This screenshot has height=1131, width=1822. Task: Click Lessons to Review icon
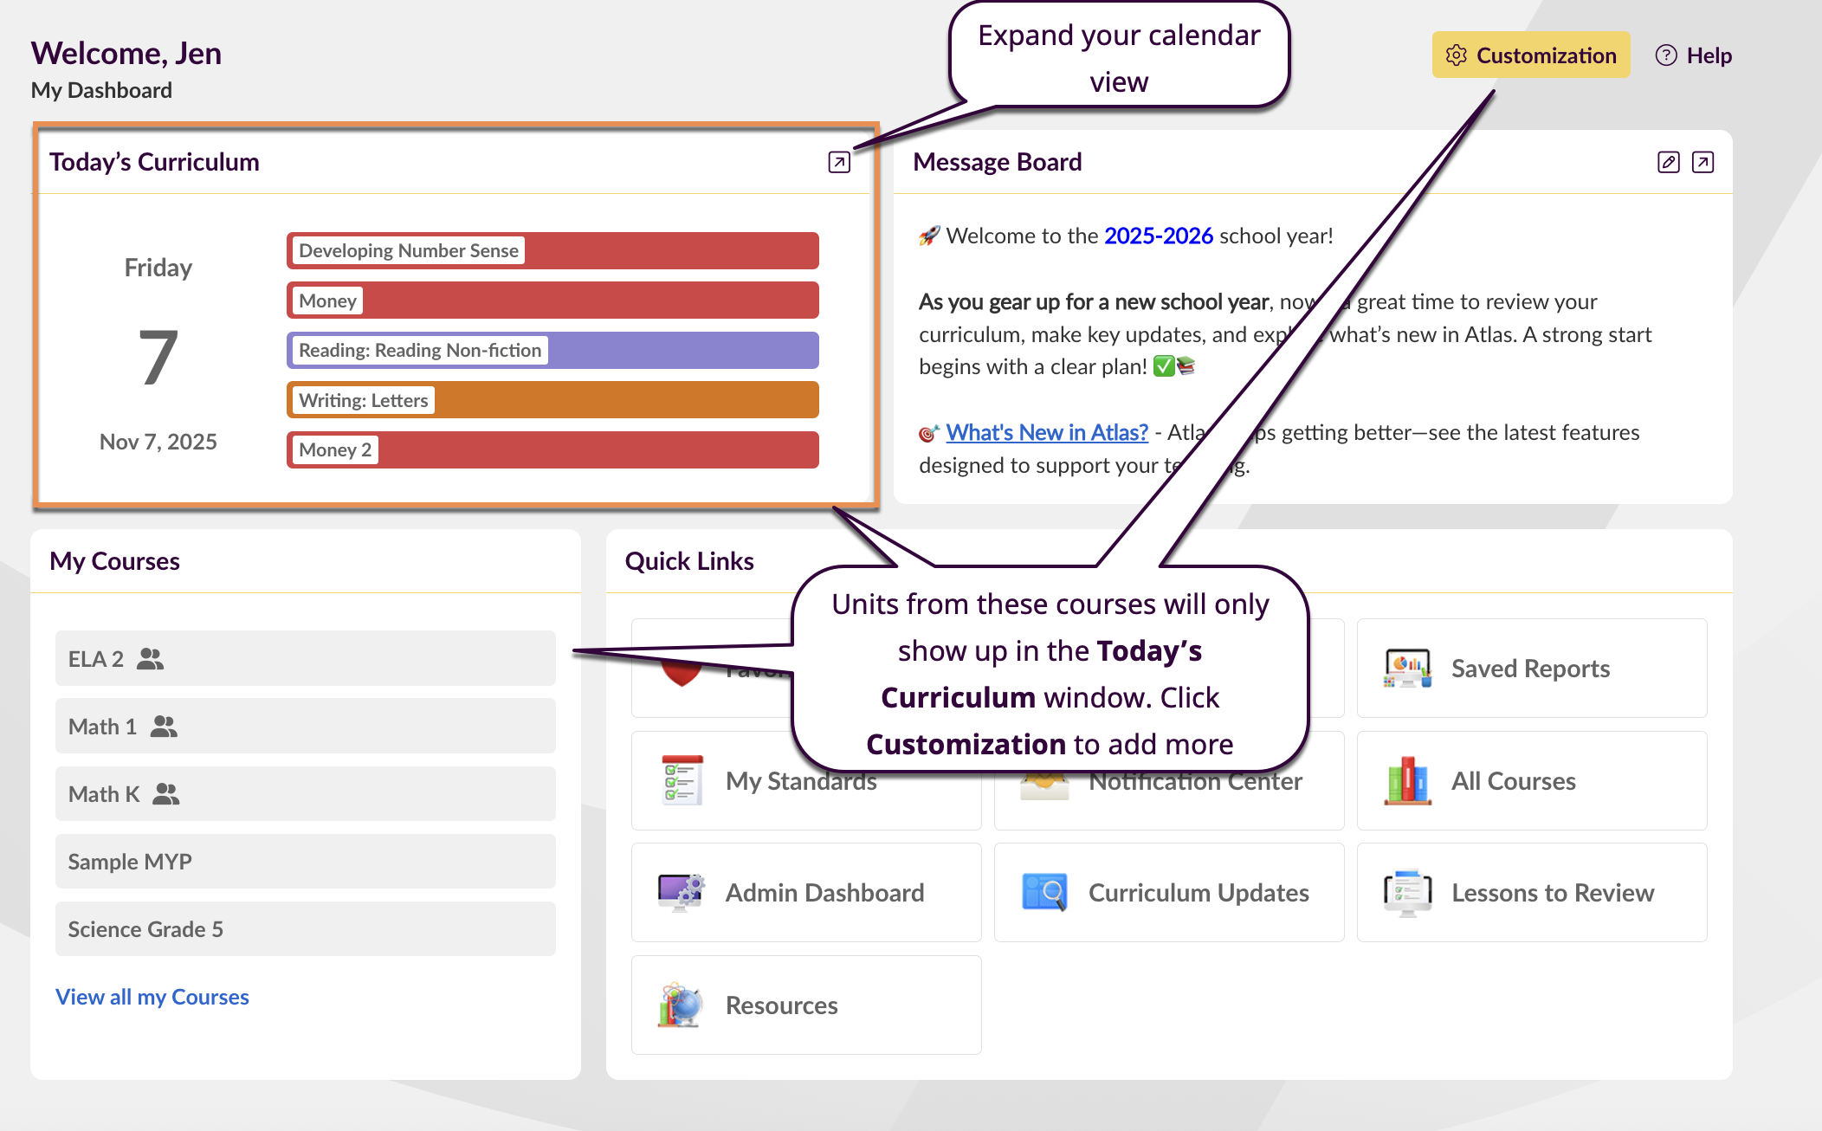(x=1407, y=893)
